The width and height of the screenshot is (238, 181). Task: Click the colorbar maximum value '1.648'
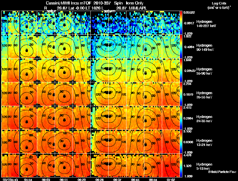[187, 60]
